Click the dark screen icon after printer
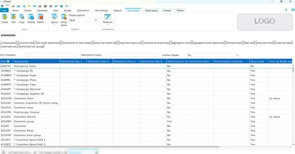 45,6
